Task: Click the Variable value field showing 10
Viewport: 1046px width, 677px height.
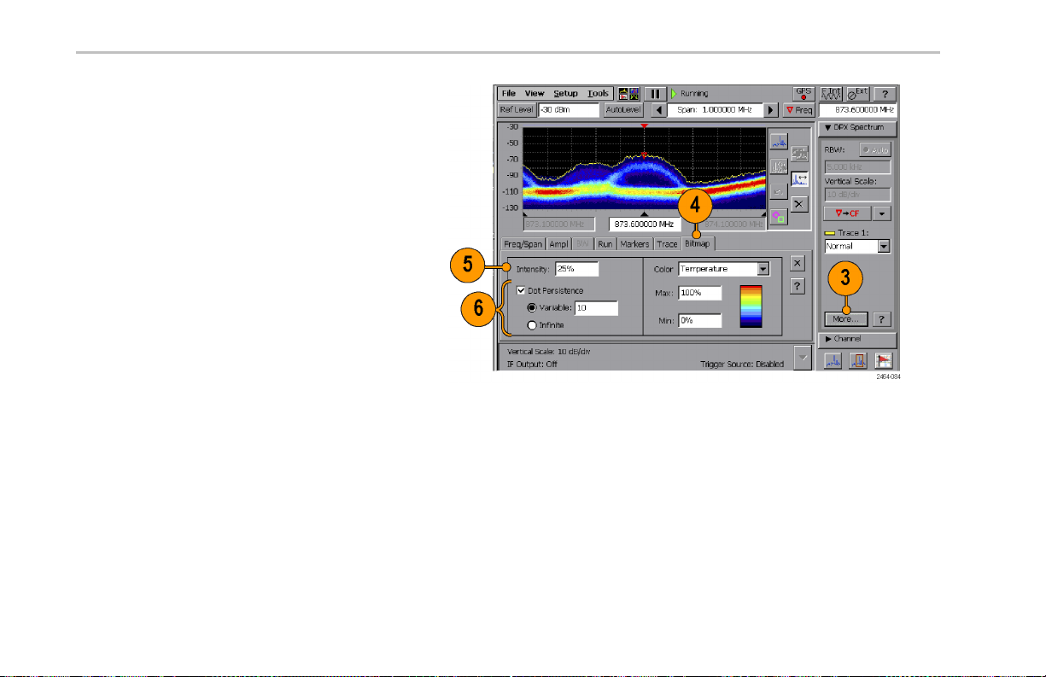Action: pos(596,308)
